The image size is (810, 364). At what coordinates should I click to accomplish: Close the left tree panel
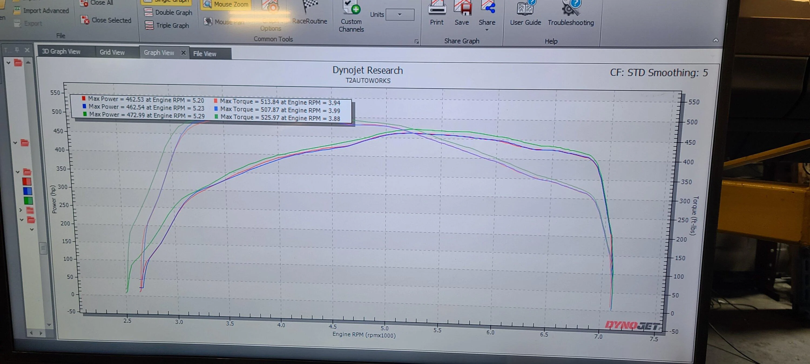(x=27, y=50)
